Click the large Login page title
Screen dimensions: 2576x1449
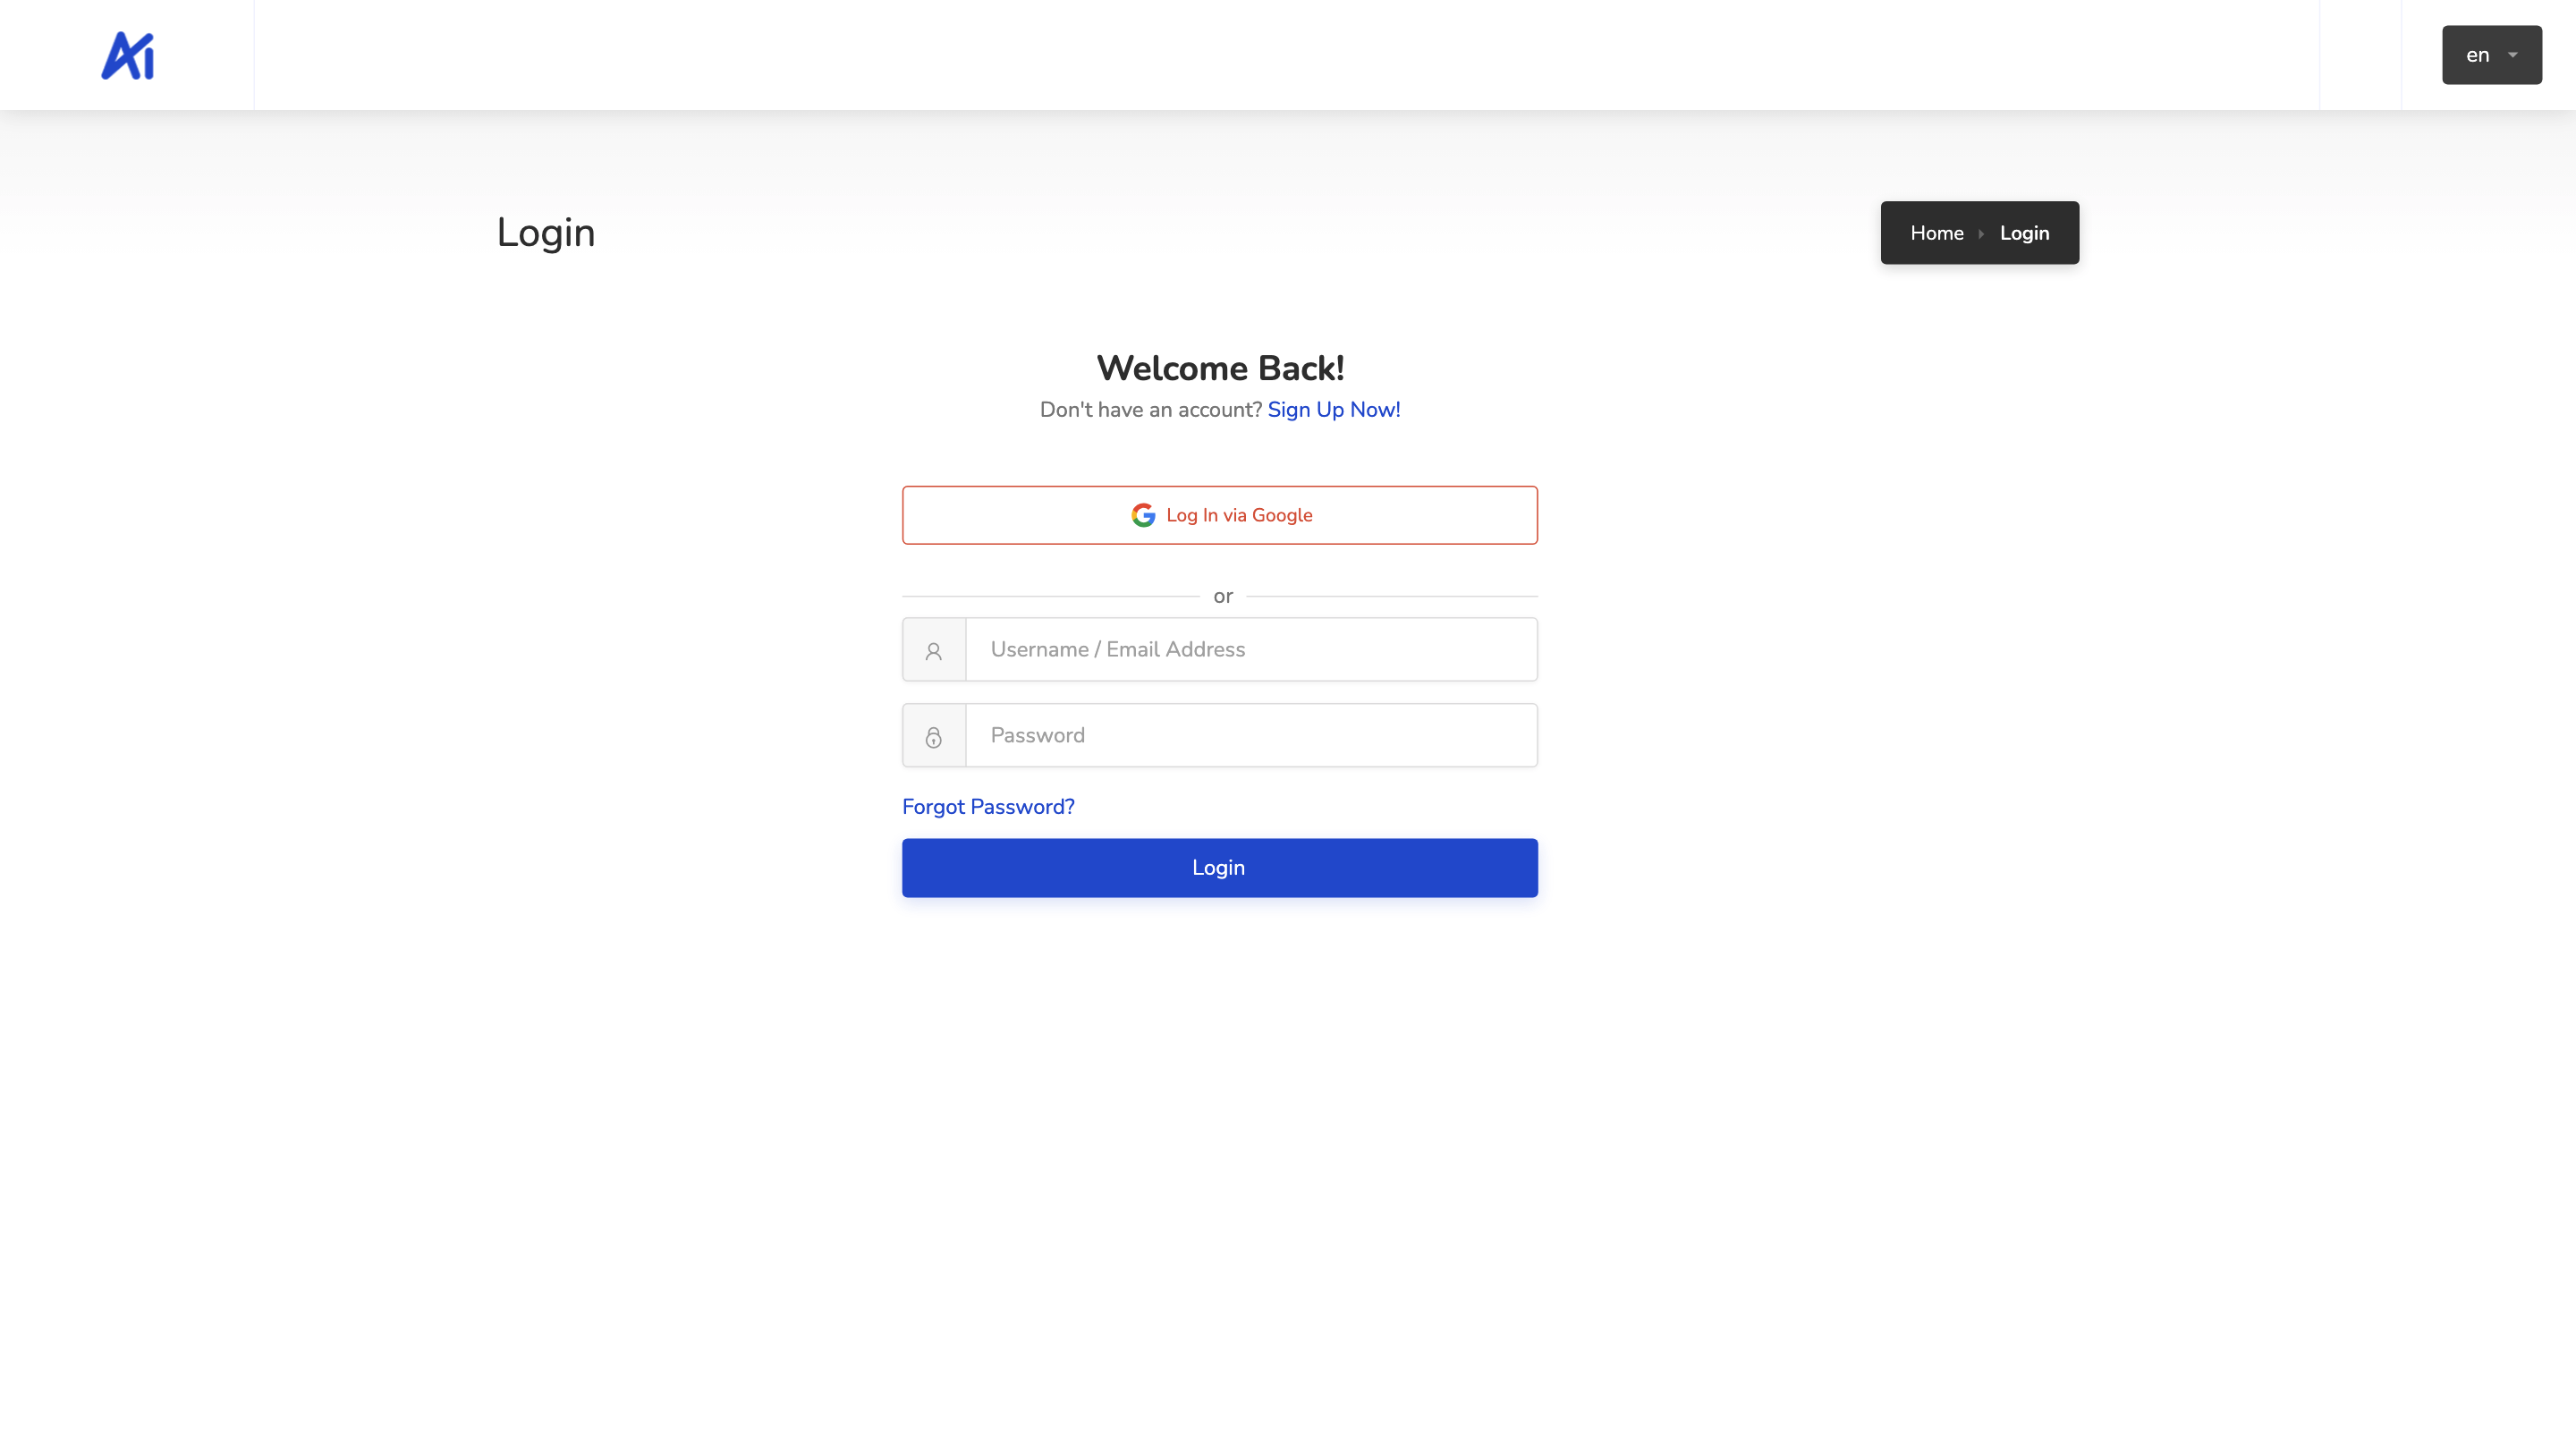546,233
